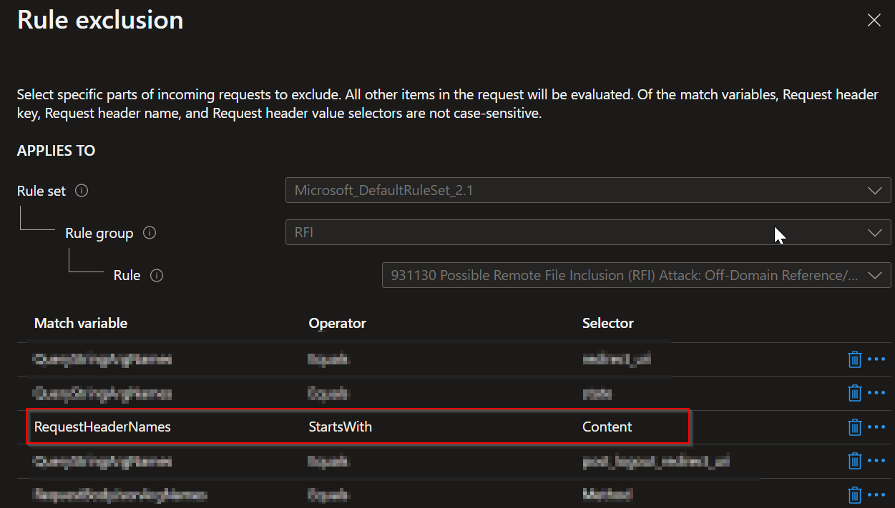Click the Selector column header
Screen dimensions: 895x508
608,323
